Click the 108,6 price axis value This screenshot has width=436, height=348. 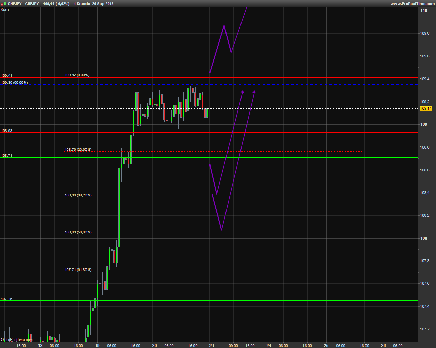click(x=425, y=170)
